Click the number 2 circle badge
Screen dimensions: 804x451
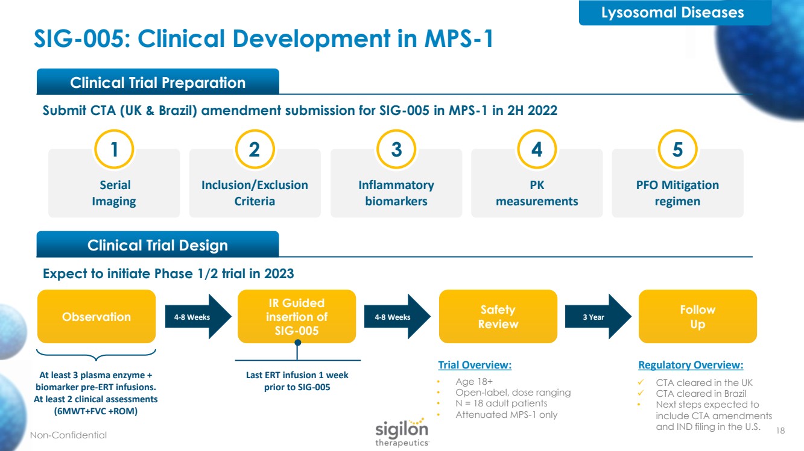[x=255, y=149]
